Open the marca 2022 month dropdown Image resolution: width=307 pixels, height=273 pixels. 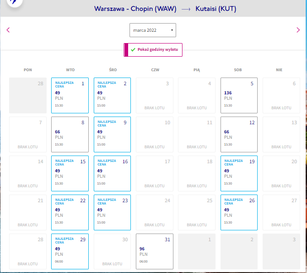pos(153,30)
